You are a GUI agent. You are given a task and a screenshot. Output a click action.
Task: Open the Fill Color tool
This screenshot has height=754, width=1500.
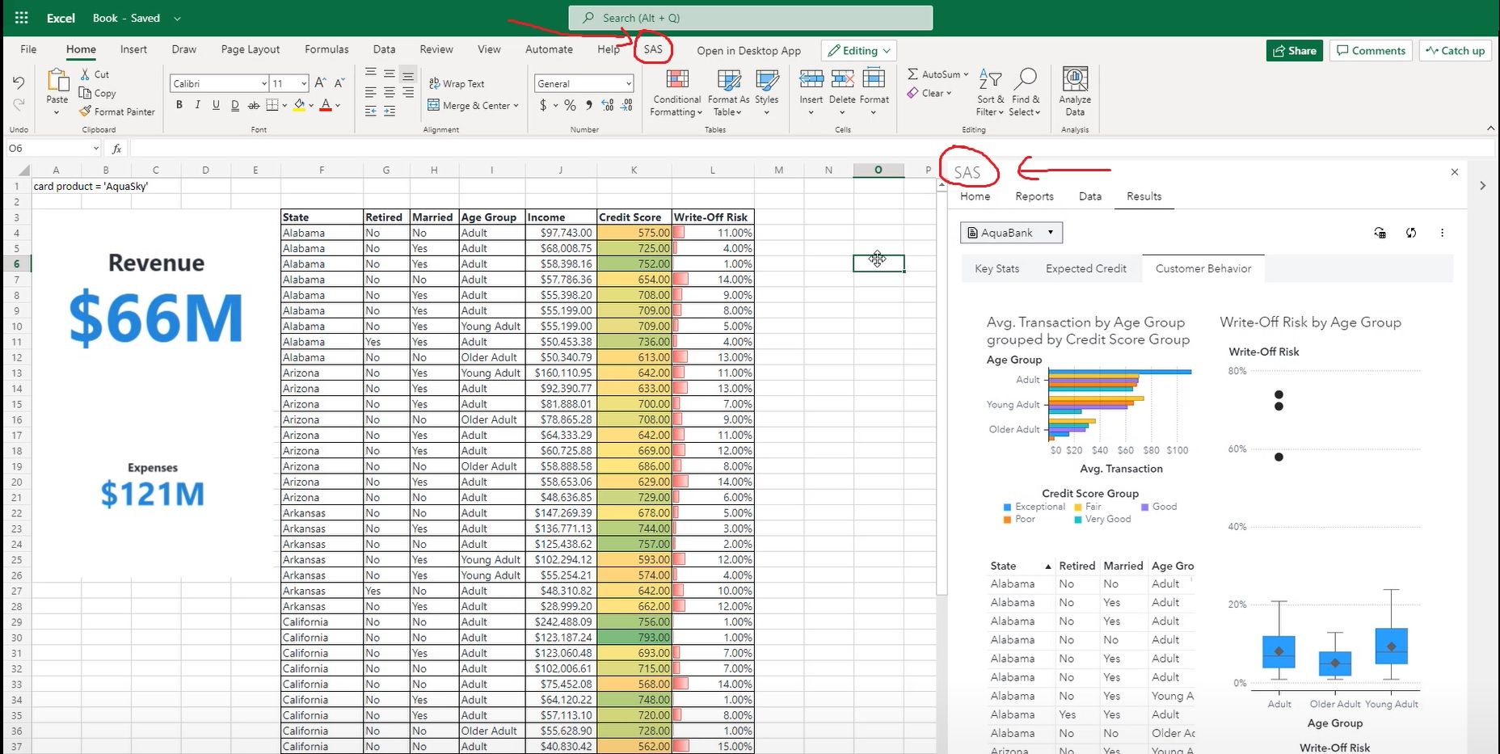[298, 104]
